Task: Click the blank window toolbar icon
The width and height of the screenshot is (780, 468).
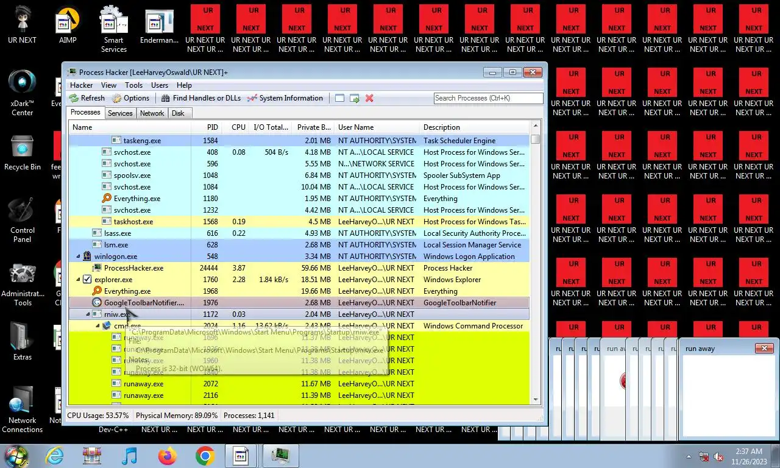Action: (x=339, y=98)
